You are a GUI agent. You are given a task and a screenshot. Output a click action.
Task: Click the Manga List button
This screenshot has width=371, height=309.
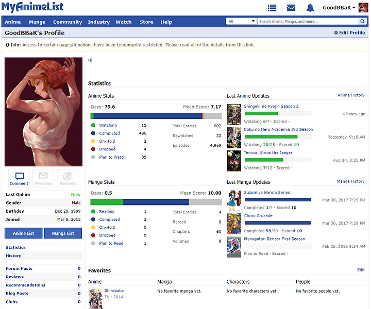63,233
